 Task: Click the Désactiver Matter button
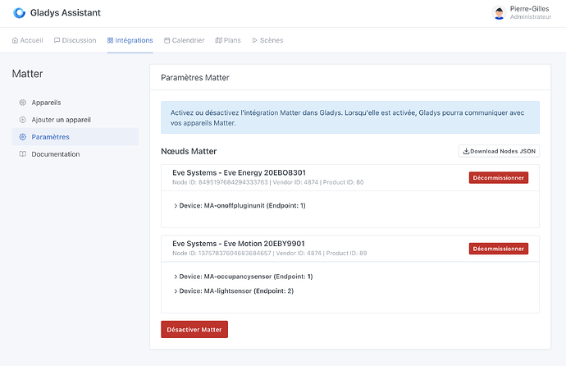pyautogui.click(x=194, y=330)
